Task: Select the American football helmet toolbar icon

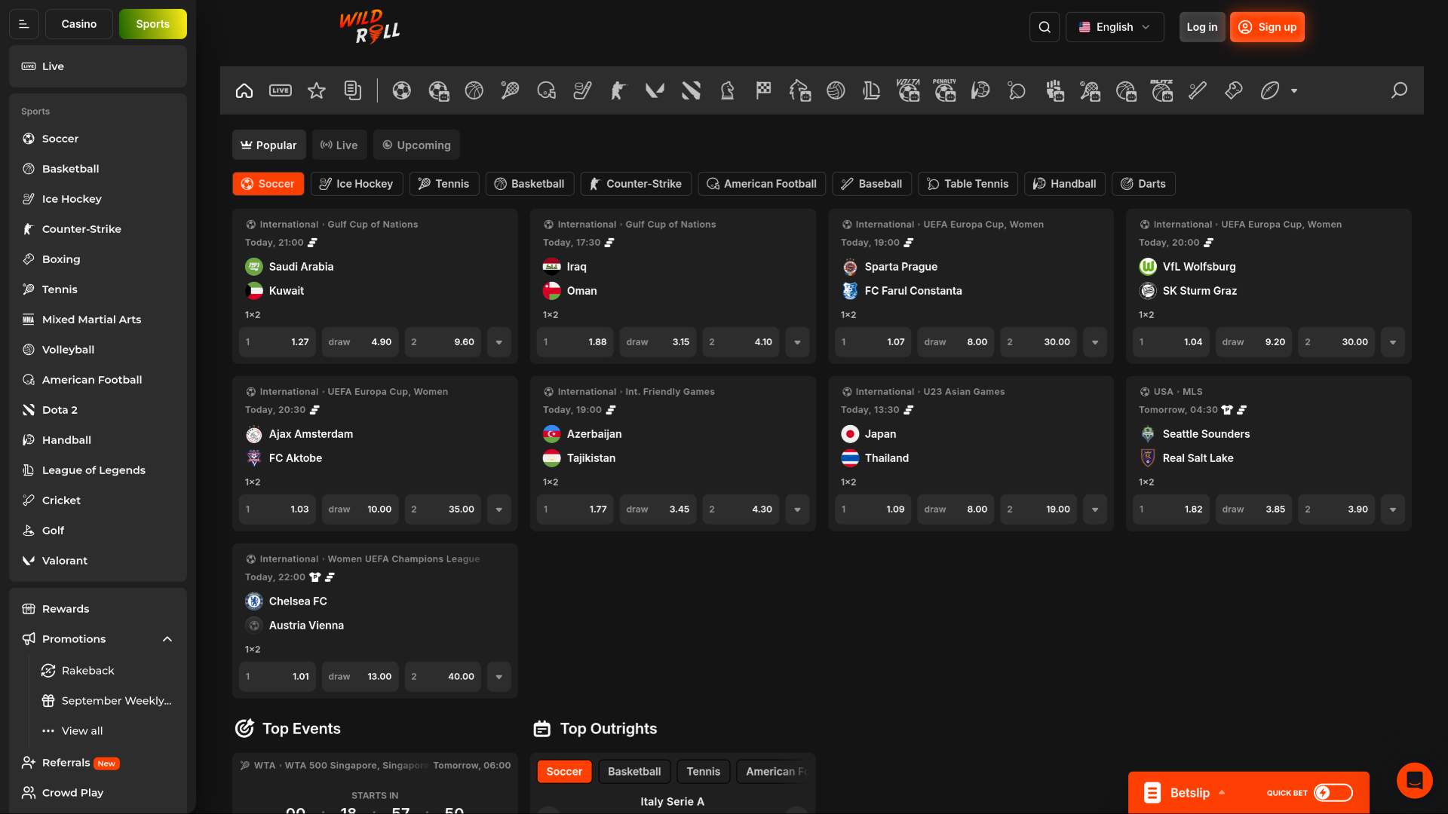Action: tap(547, 90)
